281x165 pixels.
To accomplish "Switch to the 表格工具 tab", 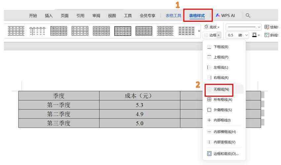I will 173,16.
